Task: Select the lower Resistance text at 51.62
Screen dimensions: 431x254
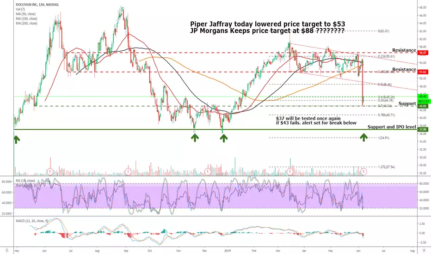Action: tap(404, 69)
